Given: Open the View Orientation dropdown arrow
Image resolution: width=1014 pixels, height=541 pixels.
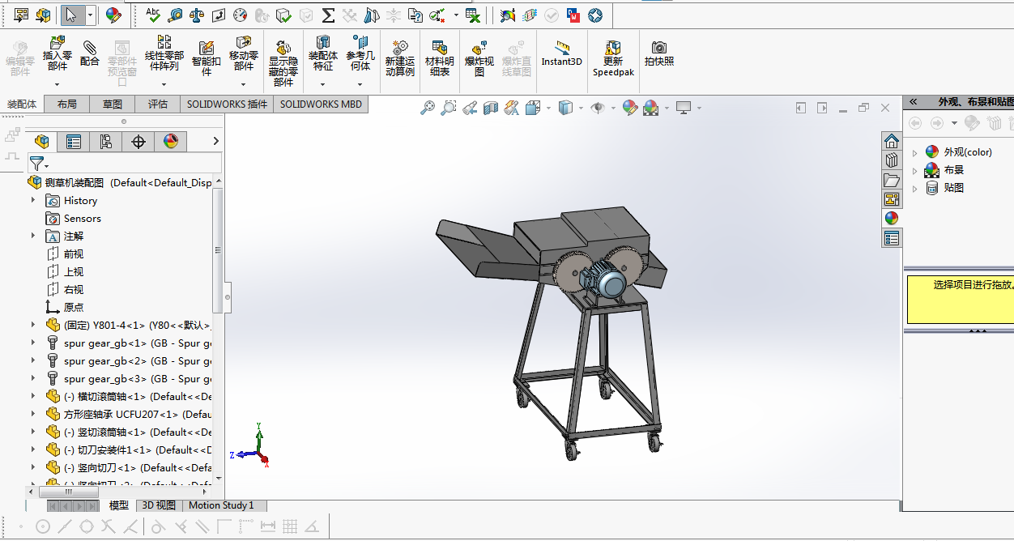Looking at the screenshot, I should pyautogui.click(x=548, y=108).
